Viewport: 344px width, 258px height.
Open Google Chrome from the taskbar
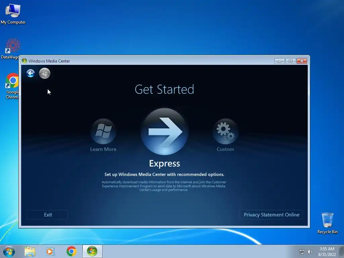(x=72, y=251)
